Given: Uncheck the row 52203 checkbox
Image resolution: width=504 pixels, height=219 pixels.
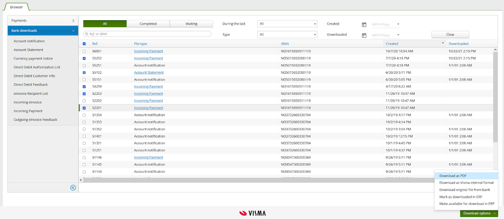Looking at the screenshot, I should pyautogui.click(x=84, y=94).
